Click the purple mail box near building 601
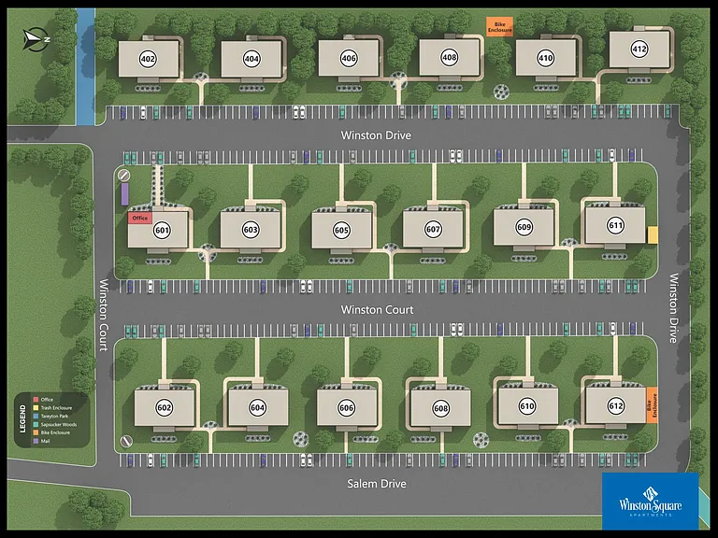718x538 pixels. [124, 194]
